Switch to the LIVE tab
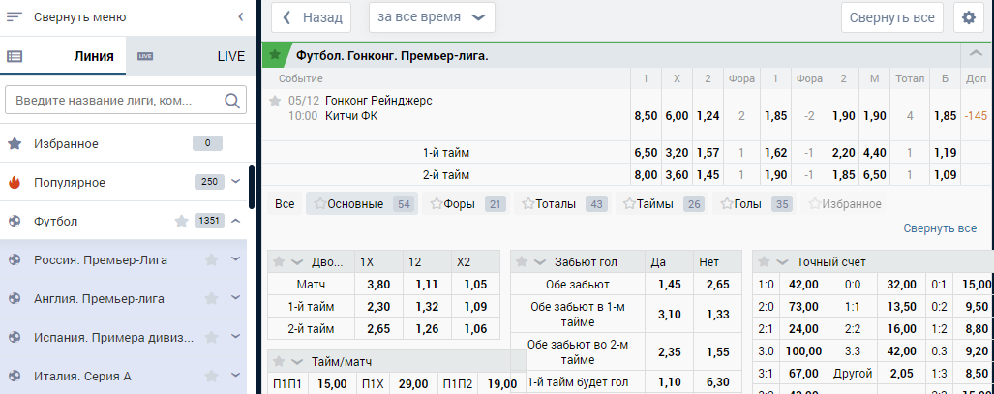The height and width of the screenshot is (394, 994). click(230, 56)
